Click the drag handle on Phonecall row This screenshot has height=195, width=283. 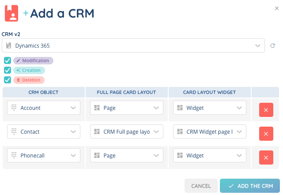click(x=14, y=155)
